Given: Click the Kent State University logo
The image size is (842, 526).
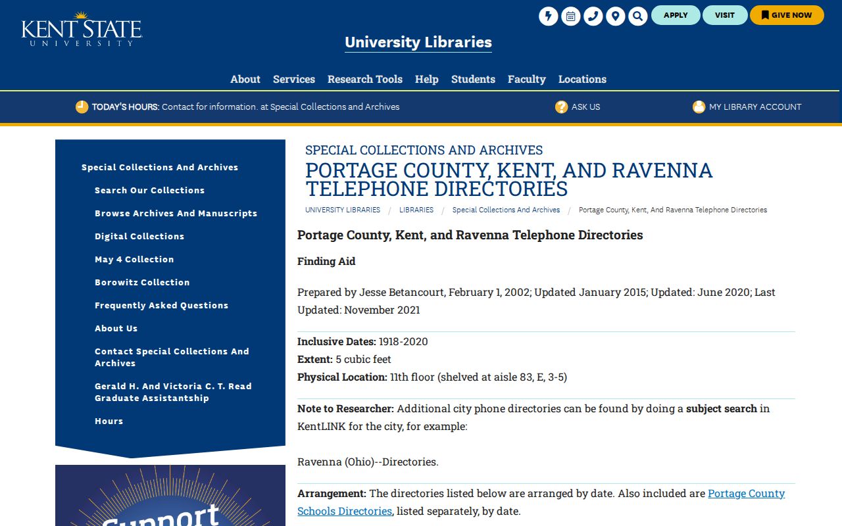Looking at the screenshot, I should click(x=82, y=29).
